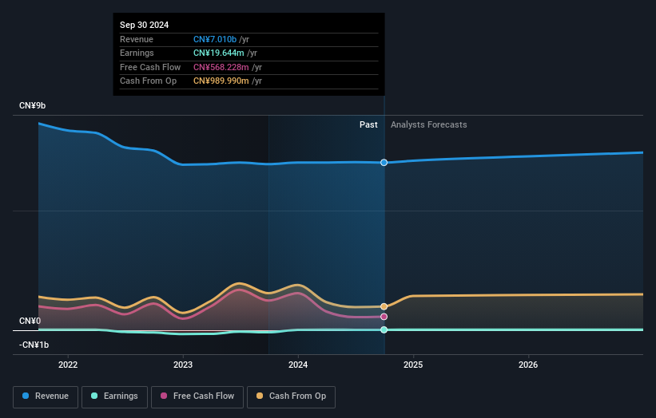The width and height of the screenshot is (656, 418).
Task: Click the blue Revenue data point marker
Action: (x=384, y=163)
